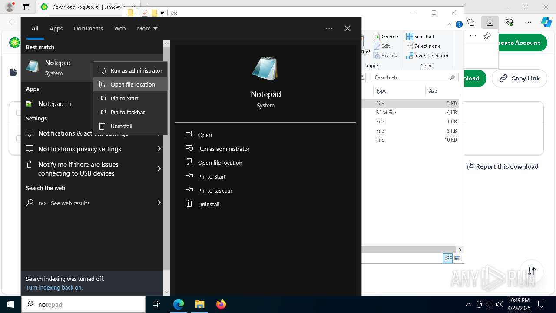
Task: Click the trash icon beside preview Uninstall
Action: pyautogui.click(x=189, y=204)
